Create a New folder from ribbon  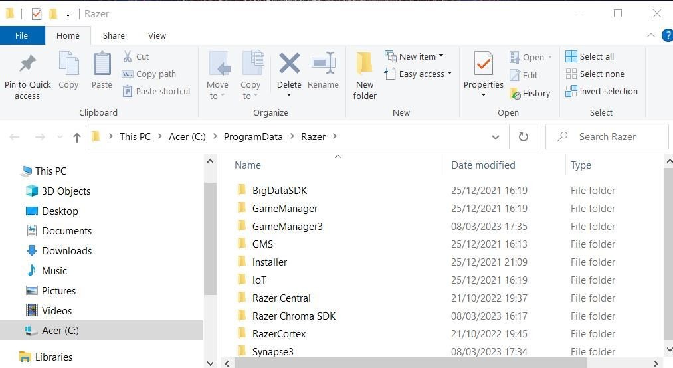tap(364, 76)
